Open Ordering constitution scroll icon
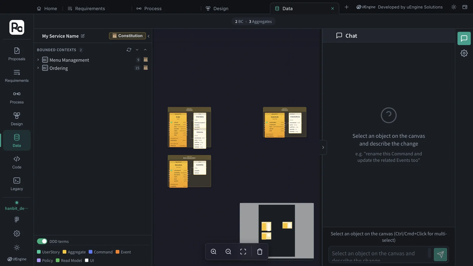 click(x=145, y=68)
